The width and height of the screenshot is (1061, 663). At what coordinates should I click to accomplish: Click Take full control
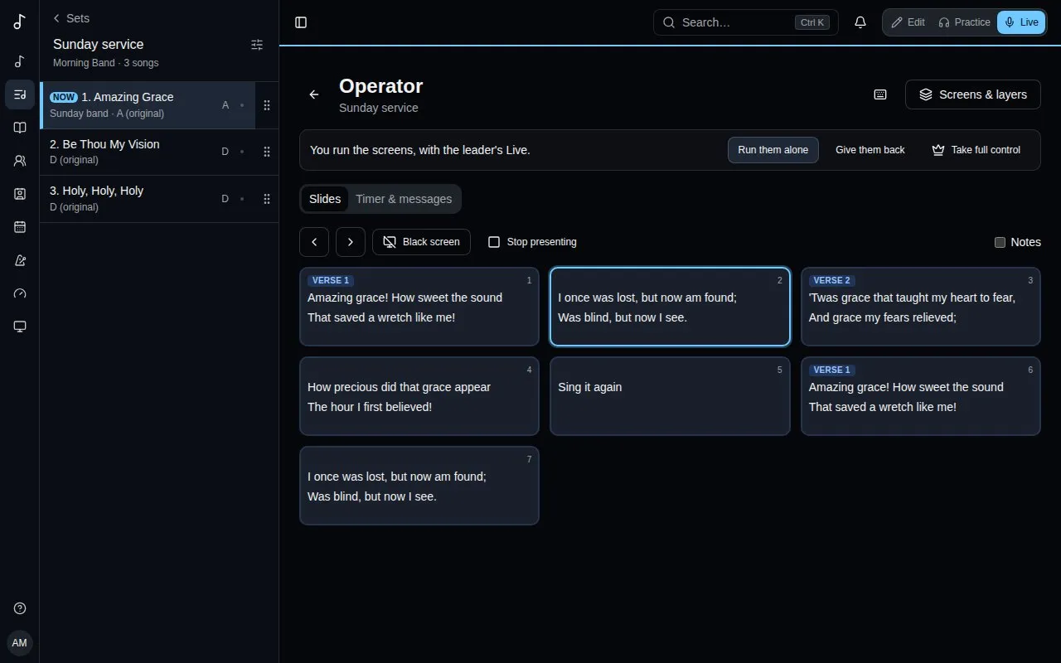coord(976,150)
